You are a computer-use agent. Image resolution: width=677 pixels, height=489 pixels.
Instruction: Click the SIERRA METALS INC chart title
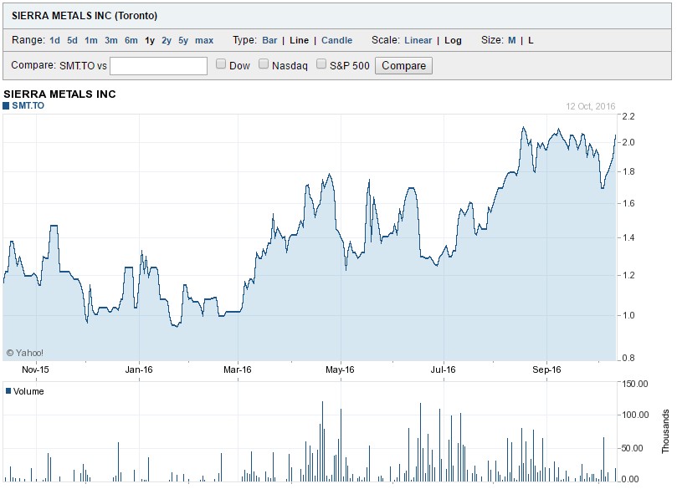[59, 94]
